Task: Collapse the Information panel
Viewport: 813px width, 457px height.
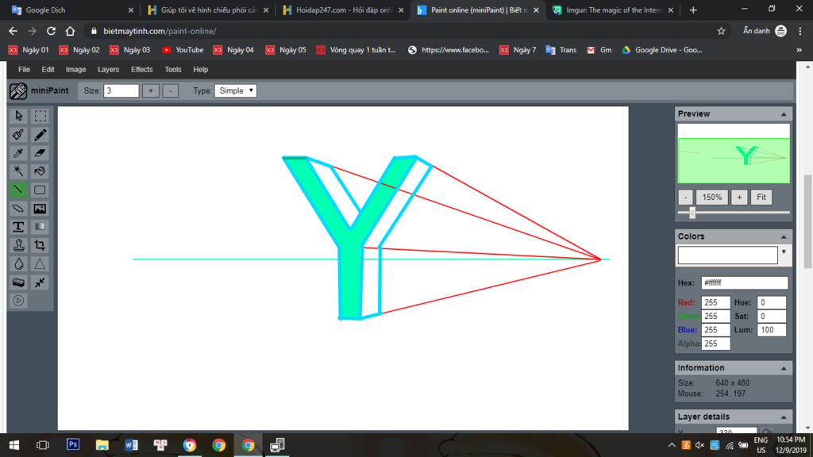Action: 784,368
